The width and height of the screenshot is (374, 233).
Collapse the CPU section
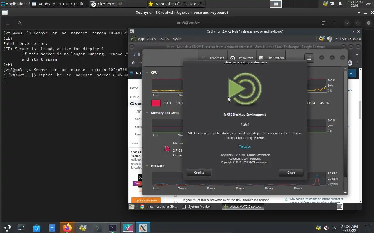tap(147, 73)
